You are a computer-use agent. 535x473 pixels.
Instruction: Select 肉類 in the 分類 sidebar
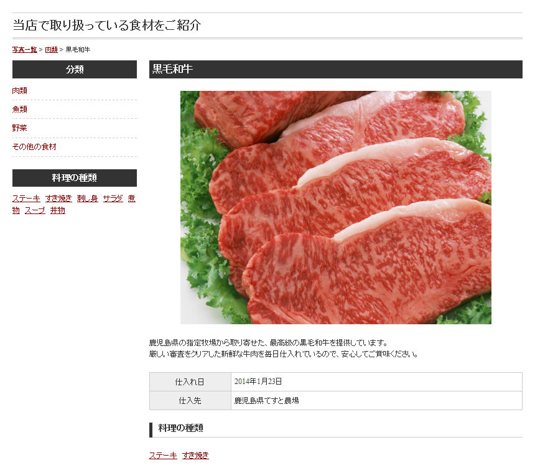pos(19,91)
